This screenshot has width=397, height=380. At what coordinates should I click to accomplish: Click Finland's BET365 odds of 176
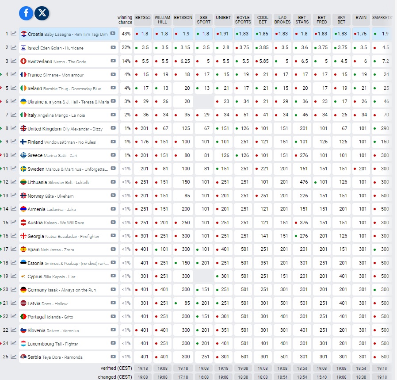(143, 142)
